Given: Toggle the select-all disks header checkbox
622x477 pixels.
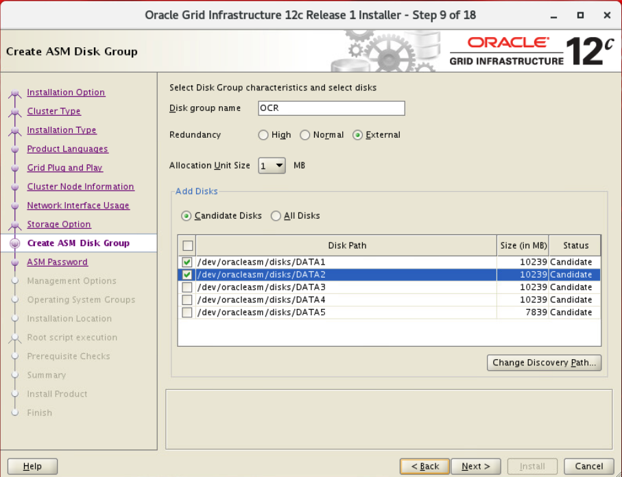Looking at the screenshot, I should [187, 245].
